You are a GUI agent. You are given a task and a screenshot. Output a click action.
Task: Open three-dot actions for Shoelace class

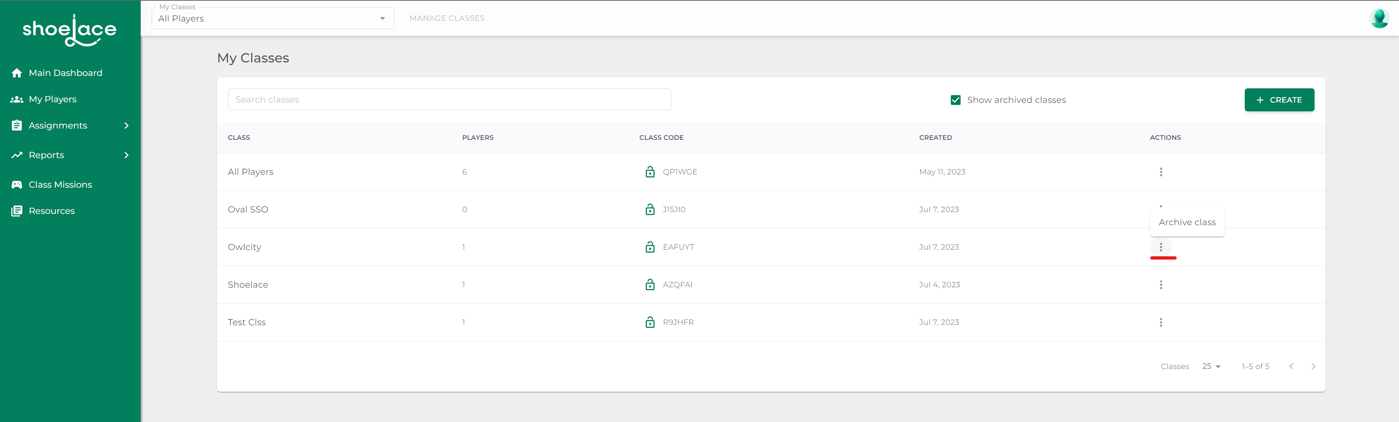[x=1161, y=285]
